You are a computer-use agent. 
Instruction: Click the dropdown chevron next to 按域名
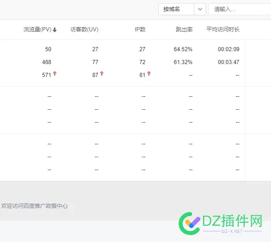[x=200, y=9]
